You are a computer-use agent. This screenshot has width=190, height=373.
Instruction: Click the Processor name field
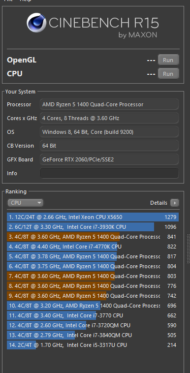109,104
